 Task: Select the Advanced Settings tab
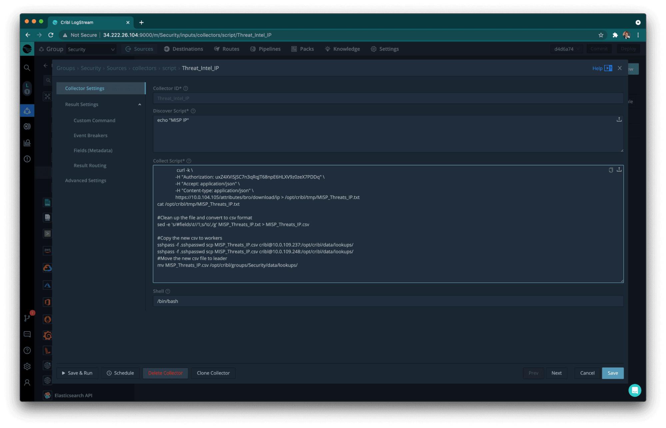(x=86, y=181)
